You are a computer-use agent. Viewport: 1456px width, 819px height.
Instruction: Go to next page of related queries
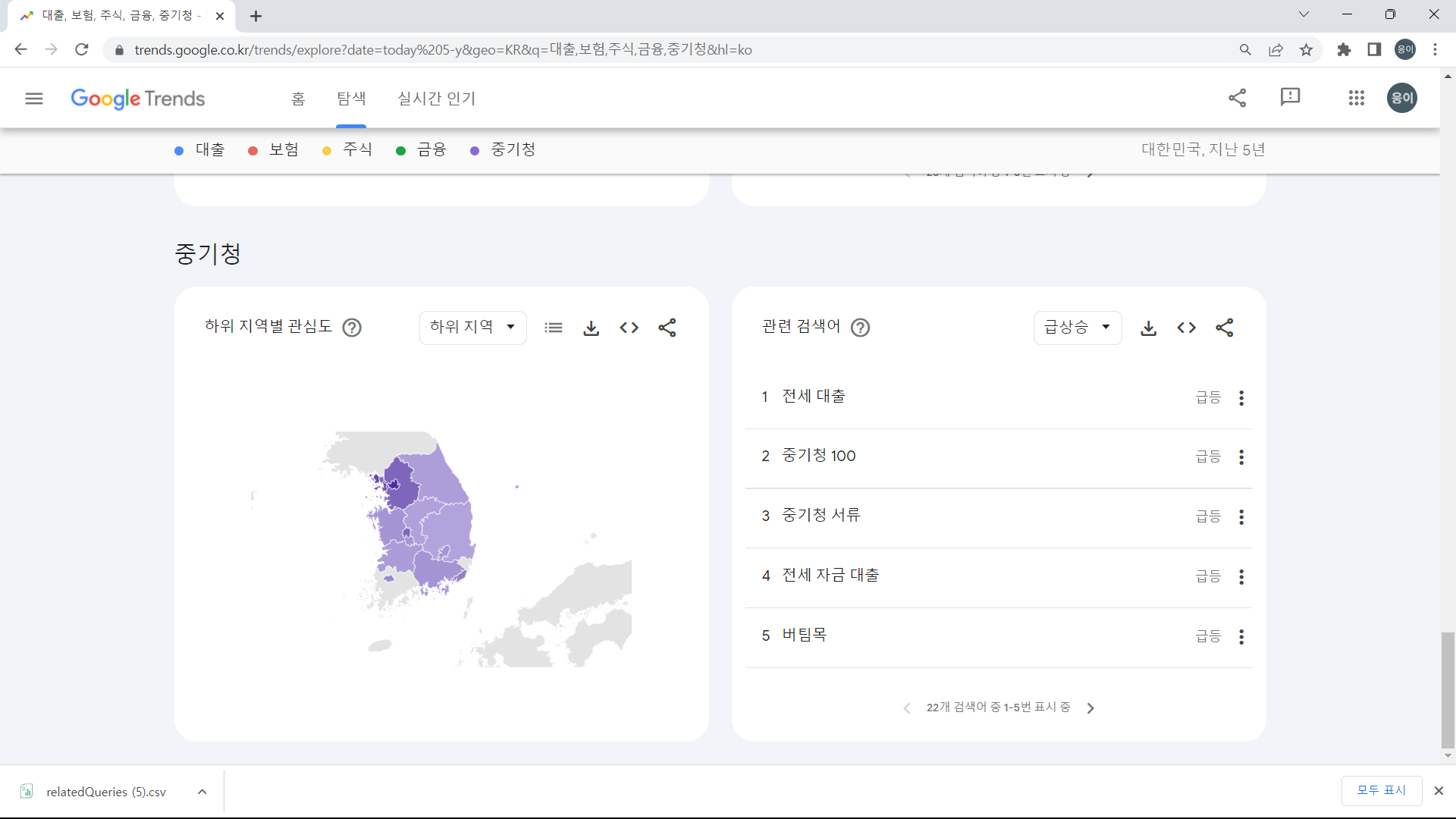(x=1090, y=708)
